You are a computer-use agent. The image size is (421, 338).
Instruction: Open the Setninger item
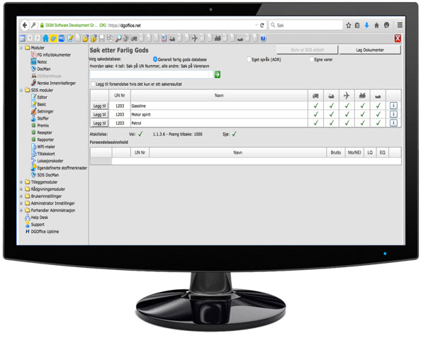[45, 111]
